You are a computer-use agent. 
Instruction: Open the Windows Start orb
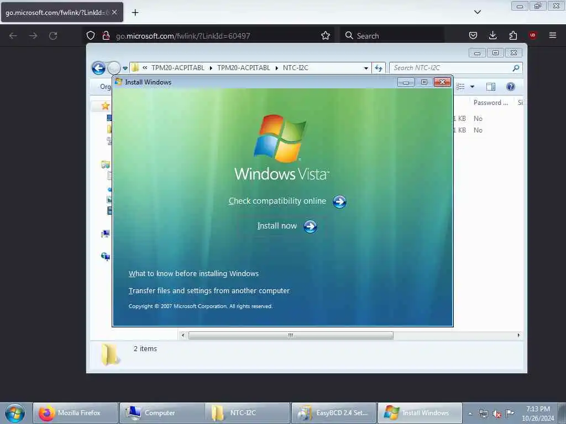click(15, 413)
